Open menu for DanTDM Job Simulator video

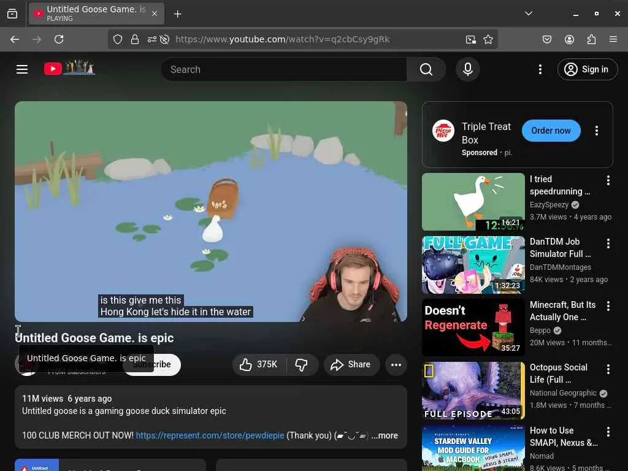608,243
